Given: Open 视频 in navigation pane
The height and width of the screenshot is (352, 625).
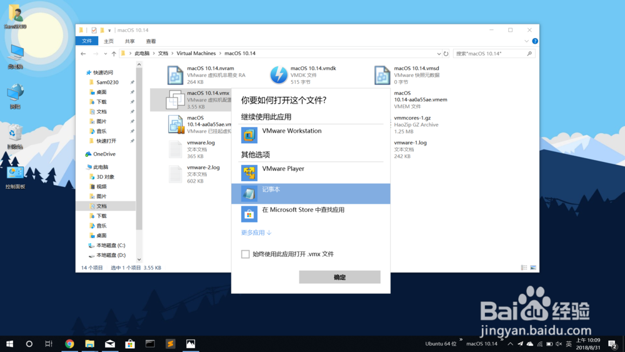Looking at the screenshot, I should 101,186.
